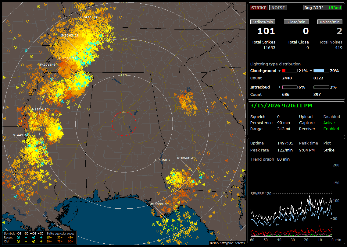Click the old +CG yellow symbol in legend
The height and width of the screenshot is (247, 347).
33,241
